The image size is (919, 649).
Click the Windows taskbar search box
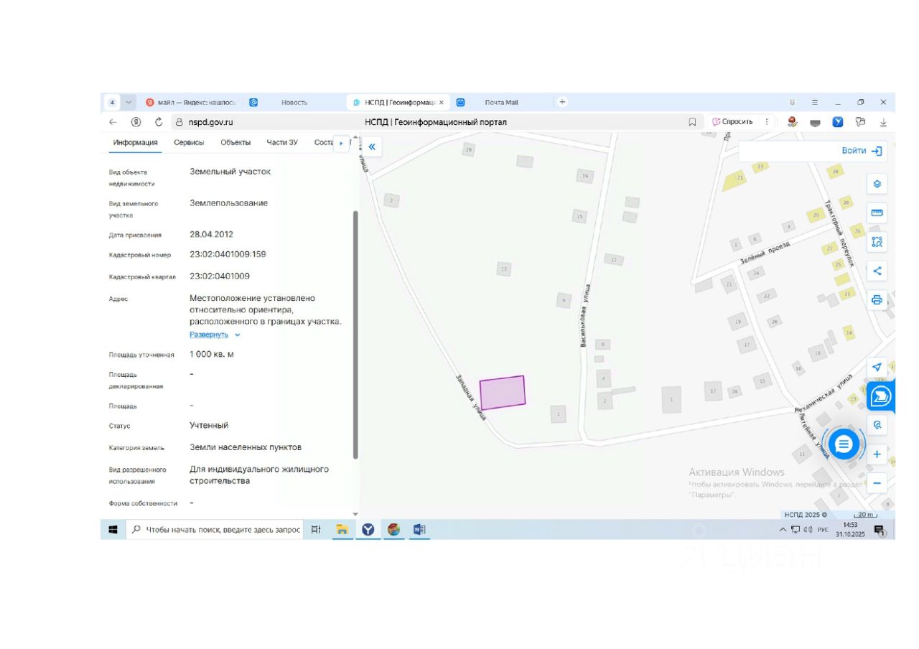coord(215,530)
